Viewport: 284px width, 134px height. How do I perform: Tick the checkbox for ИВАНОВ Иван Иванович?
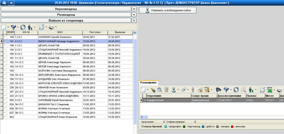tap(5, 87)
